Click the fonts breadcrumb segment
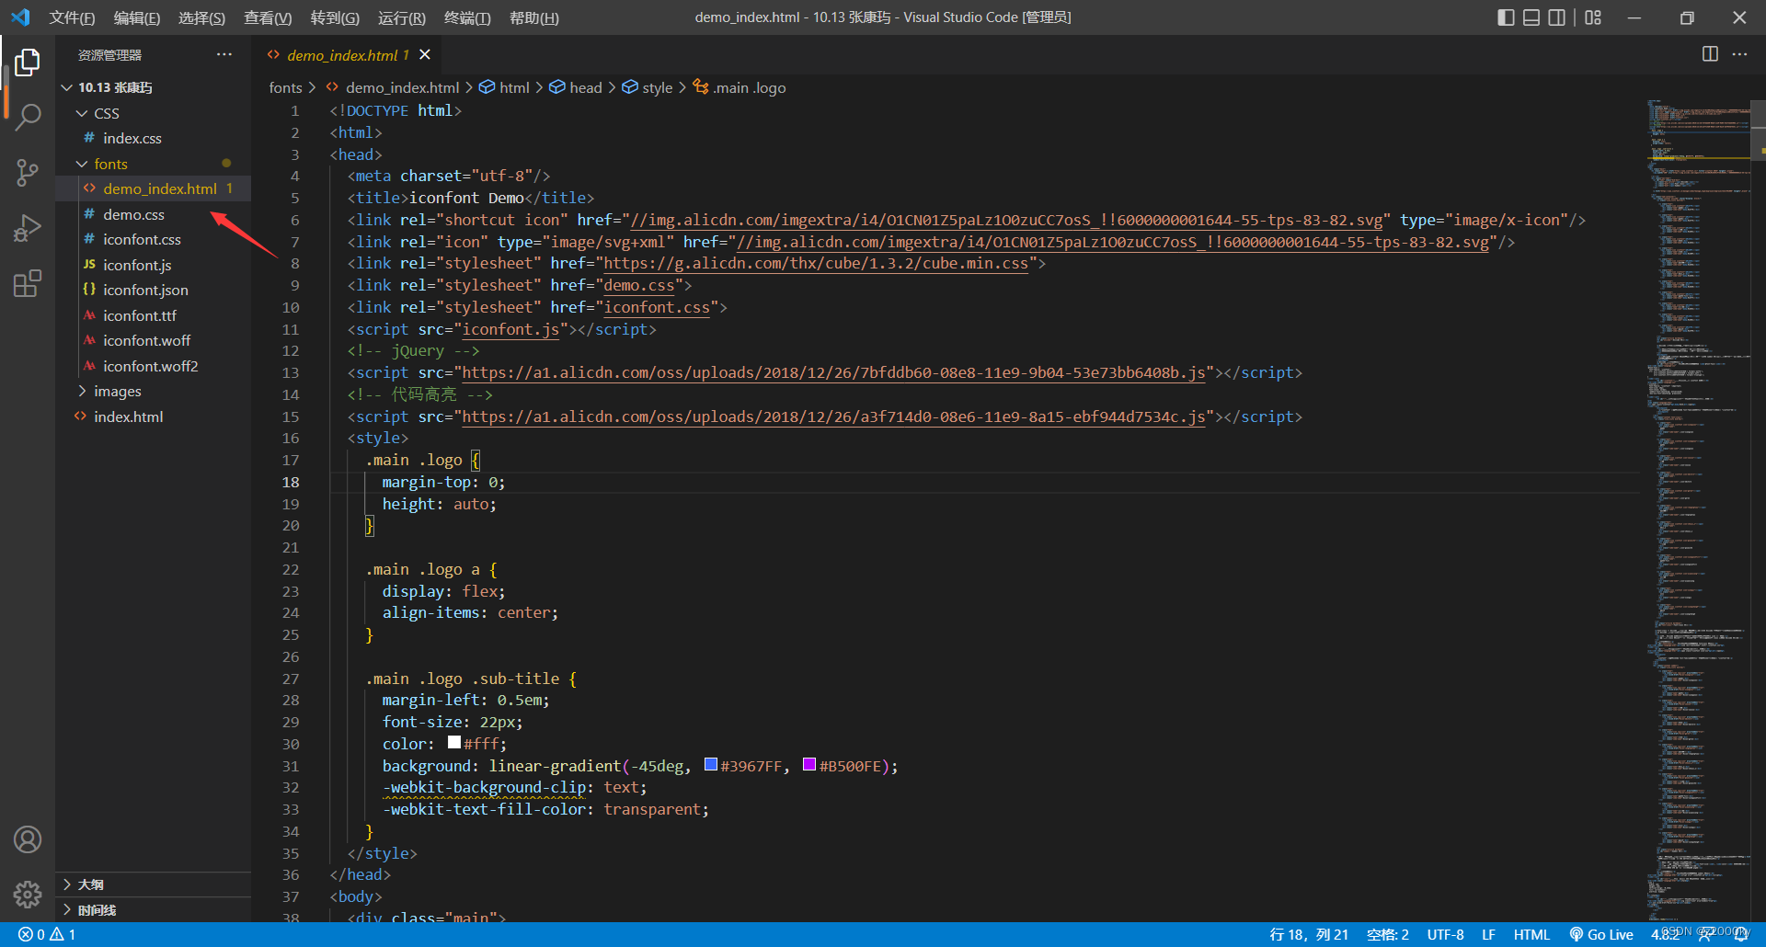Viewport: 1766px width, 947px height. tap(285, 87)
